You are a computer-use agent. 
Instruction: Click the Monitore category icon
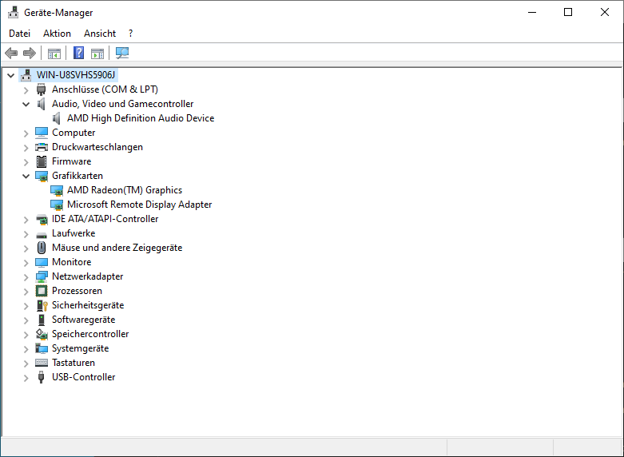click(42, 262)
